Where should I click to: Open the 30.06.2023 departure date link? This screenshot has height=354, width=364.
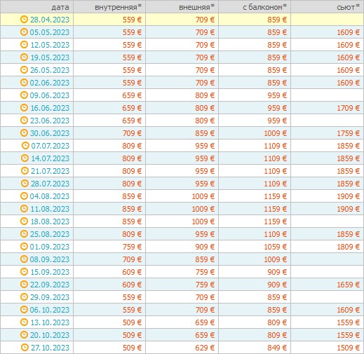click(x=50, y=133)
